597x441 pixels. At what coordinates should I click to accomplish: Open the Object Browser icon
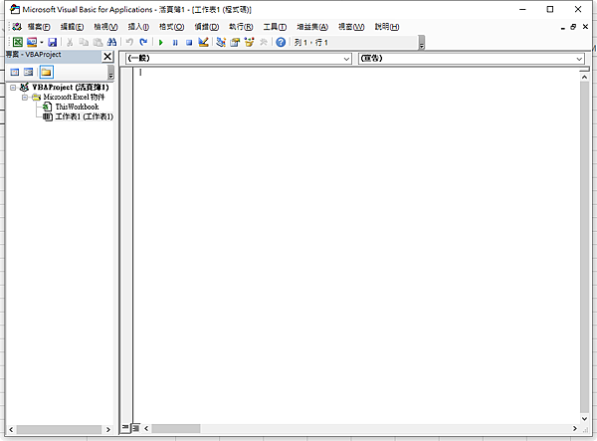coord(249,42)
